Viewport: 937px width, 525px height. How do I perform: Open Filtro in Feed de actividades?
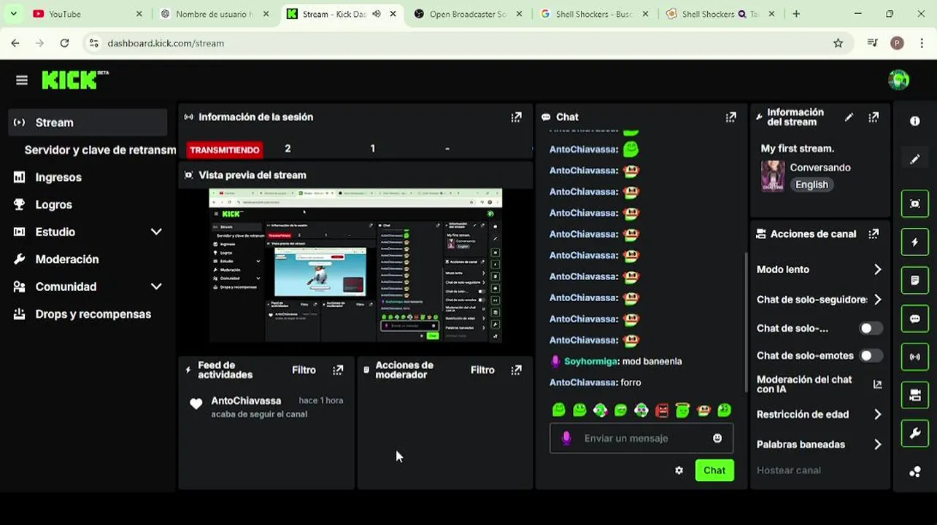[x=304, y=370]
